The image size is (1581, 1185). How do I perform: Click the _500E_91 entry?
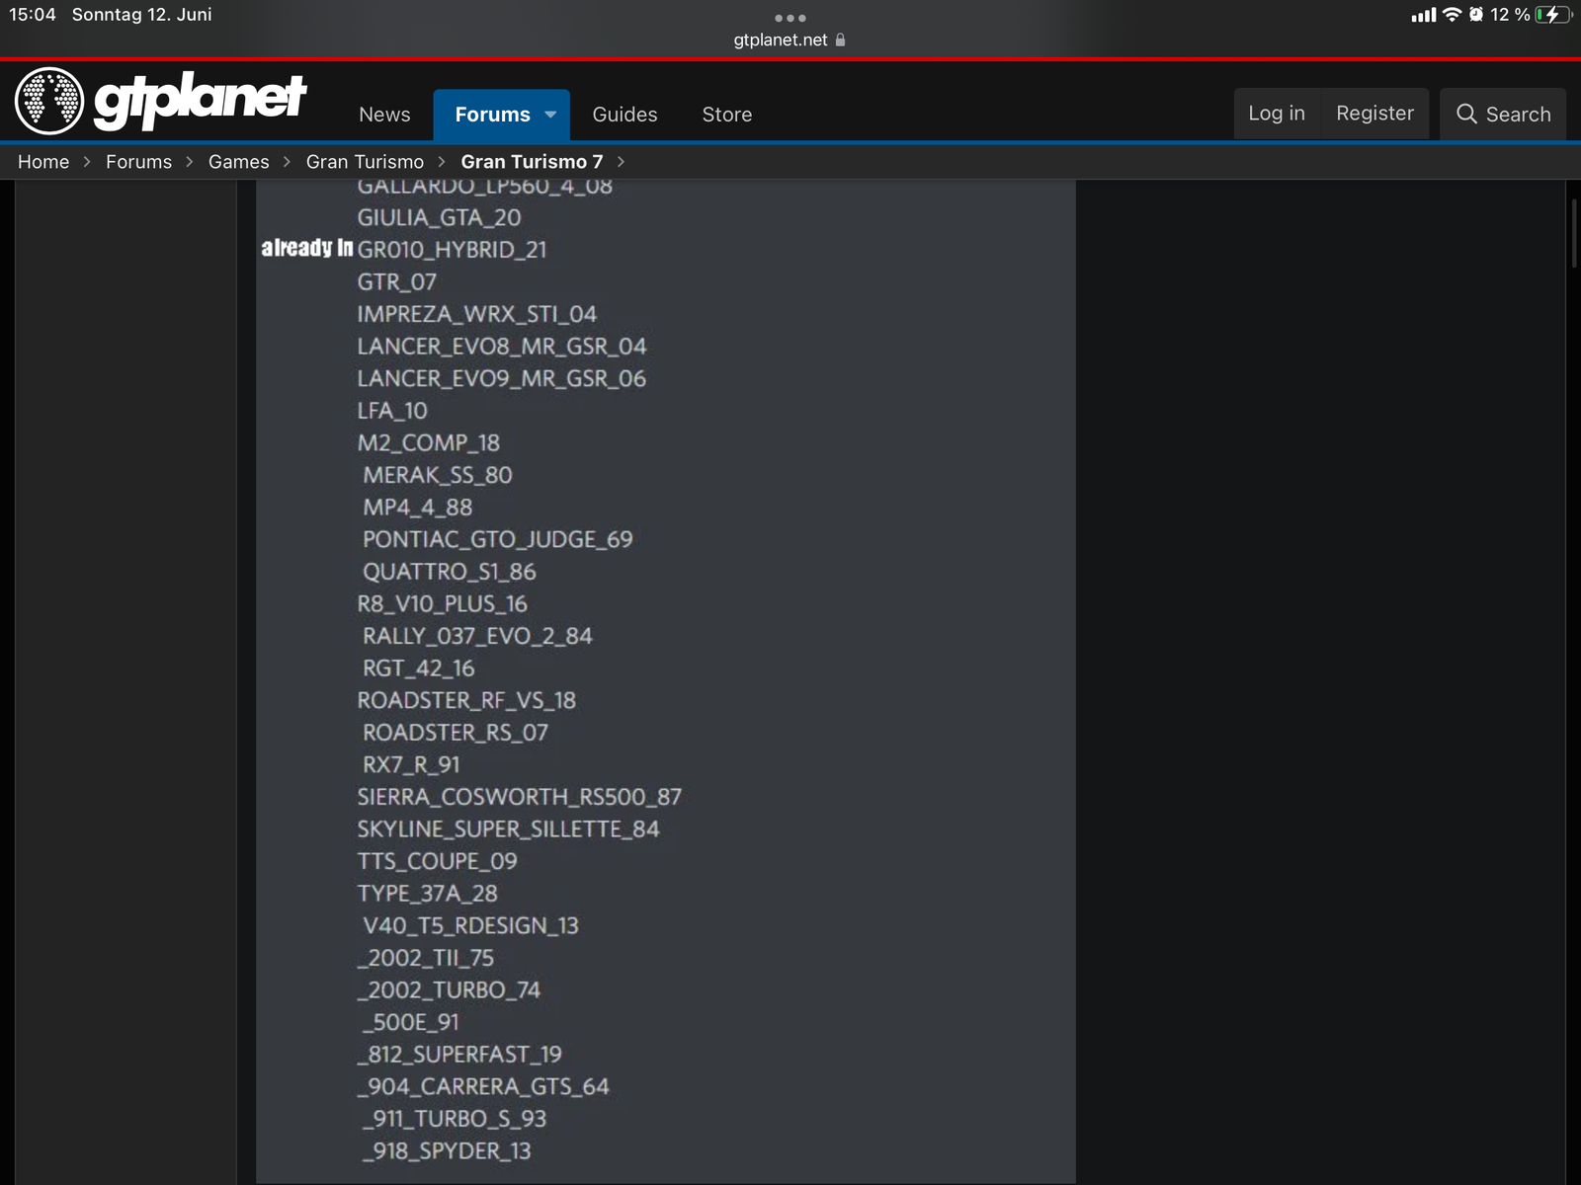(x=411, y=1023)
